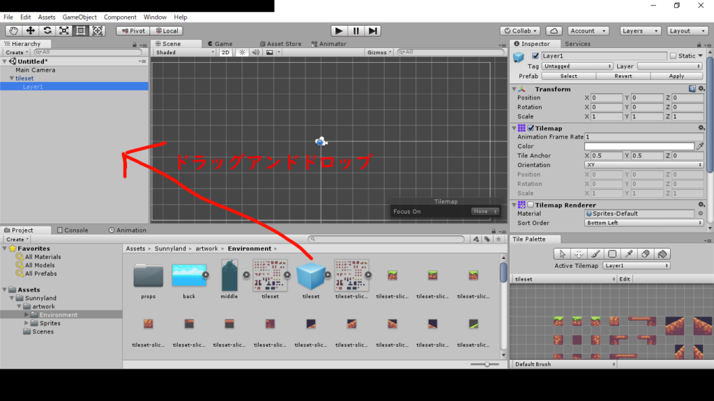This screenshot has height=401, width=714.
Task: Select the Hand tool in the toolbar
Action: (x=14, y=31)
